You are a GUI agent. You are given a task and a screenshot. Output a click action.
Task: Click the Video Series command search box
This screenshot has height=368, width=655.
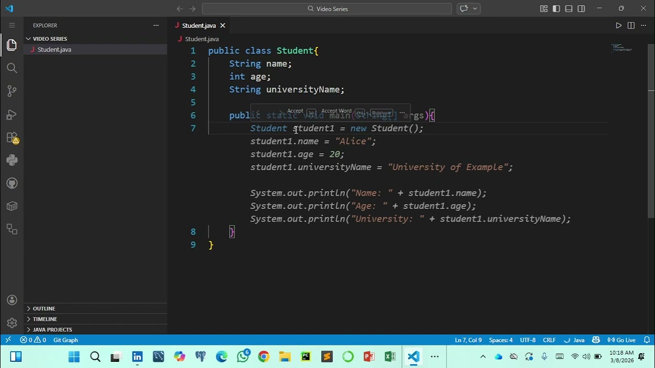(x=327, y=9)
